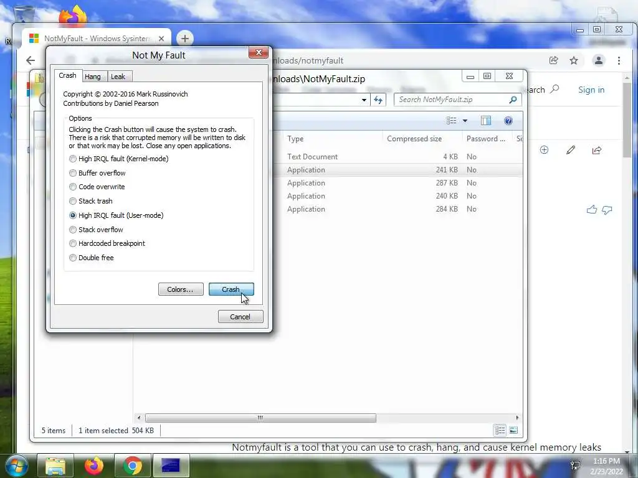Click the NotMyFault taskbar item
Viewport: 638px width, 478px height.
(x=171, y=466)
